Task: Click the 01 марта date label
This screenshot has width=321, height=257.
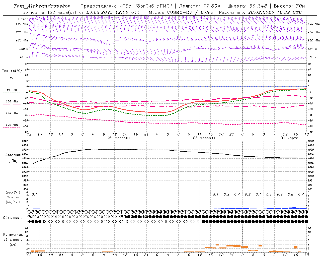Action: pos(289,138)
